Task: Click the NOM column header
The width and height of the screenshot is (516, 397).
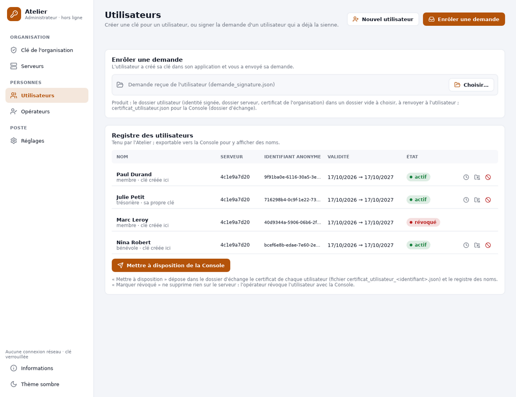Action: (122, 157)
